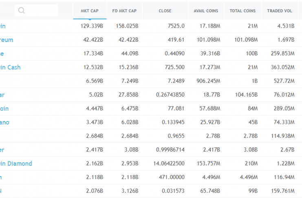Select total coins value 99B
This screenshot has height=198, width=302.
253,191
